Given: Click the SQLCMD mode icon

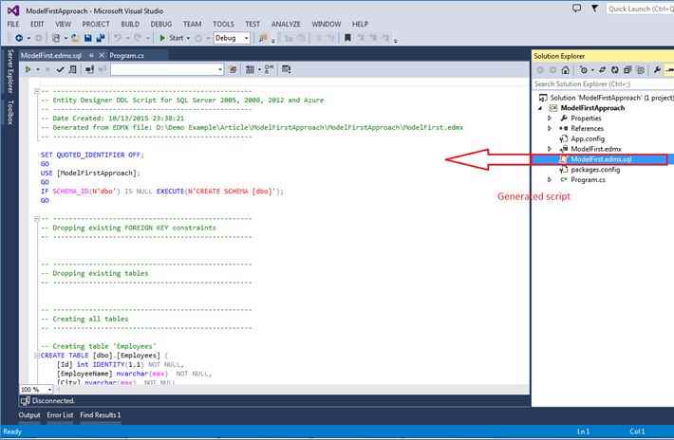Looking at the screenshot, I should tap(269, 69).
